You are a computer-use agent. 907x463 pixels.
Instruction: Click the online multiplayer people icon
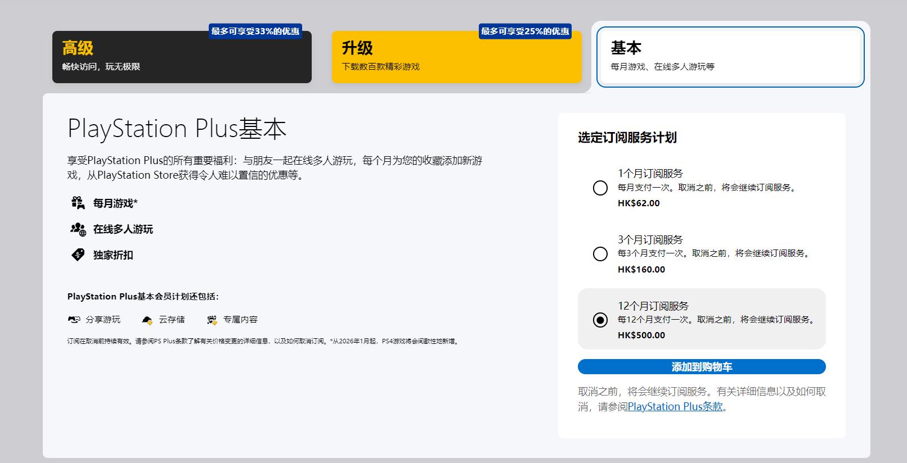[78, 229]
